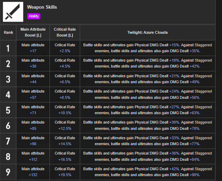
Task: Click the Physical DMG Dealt +21% description
Action: pos(147,79)
